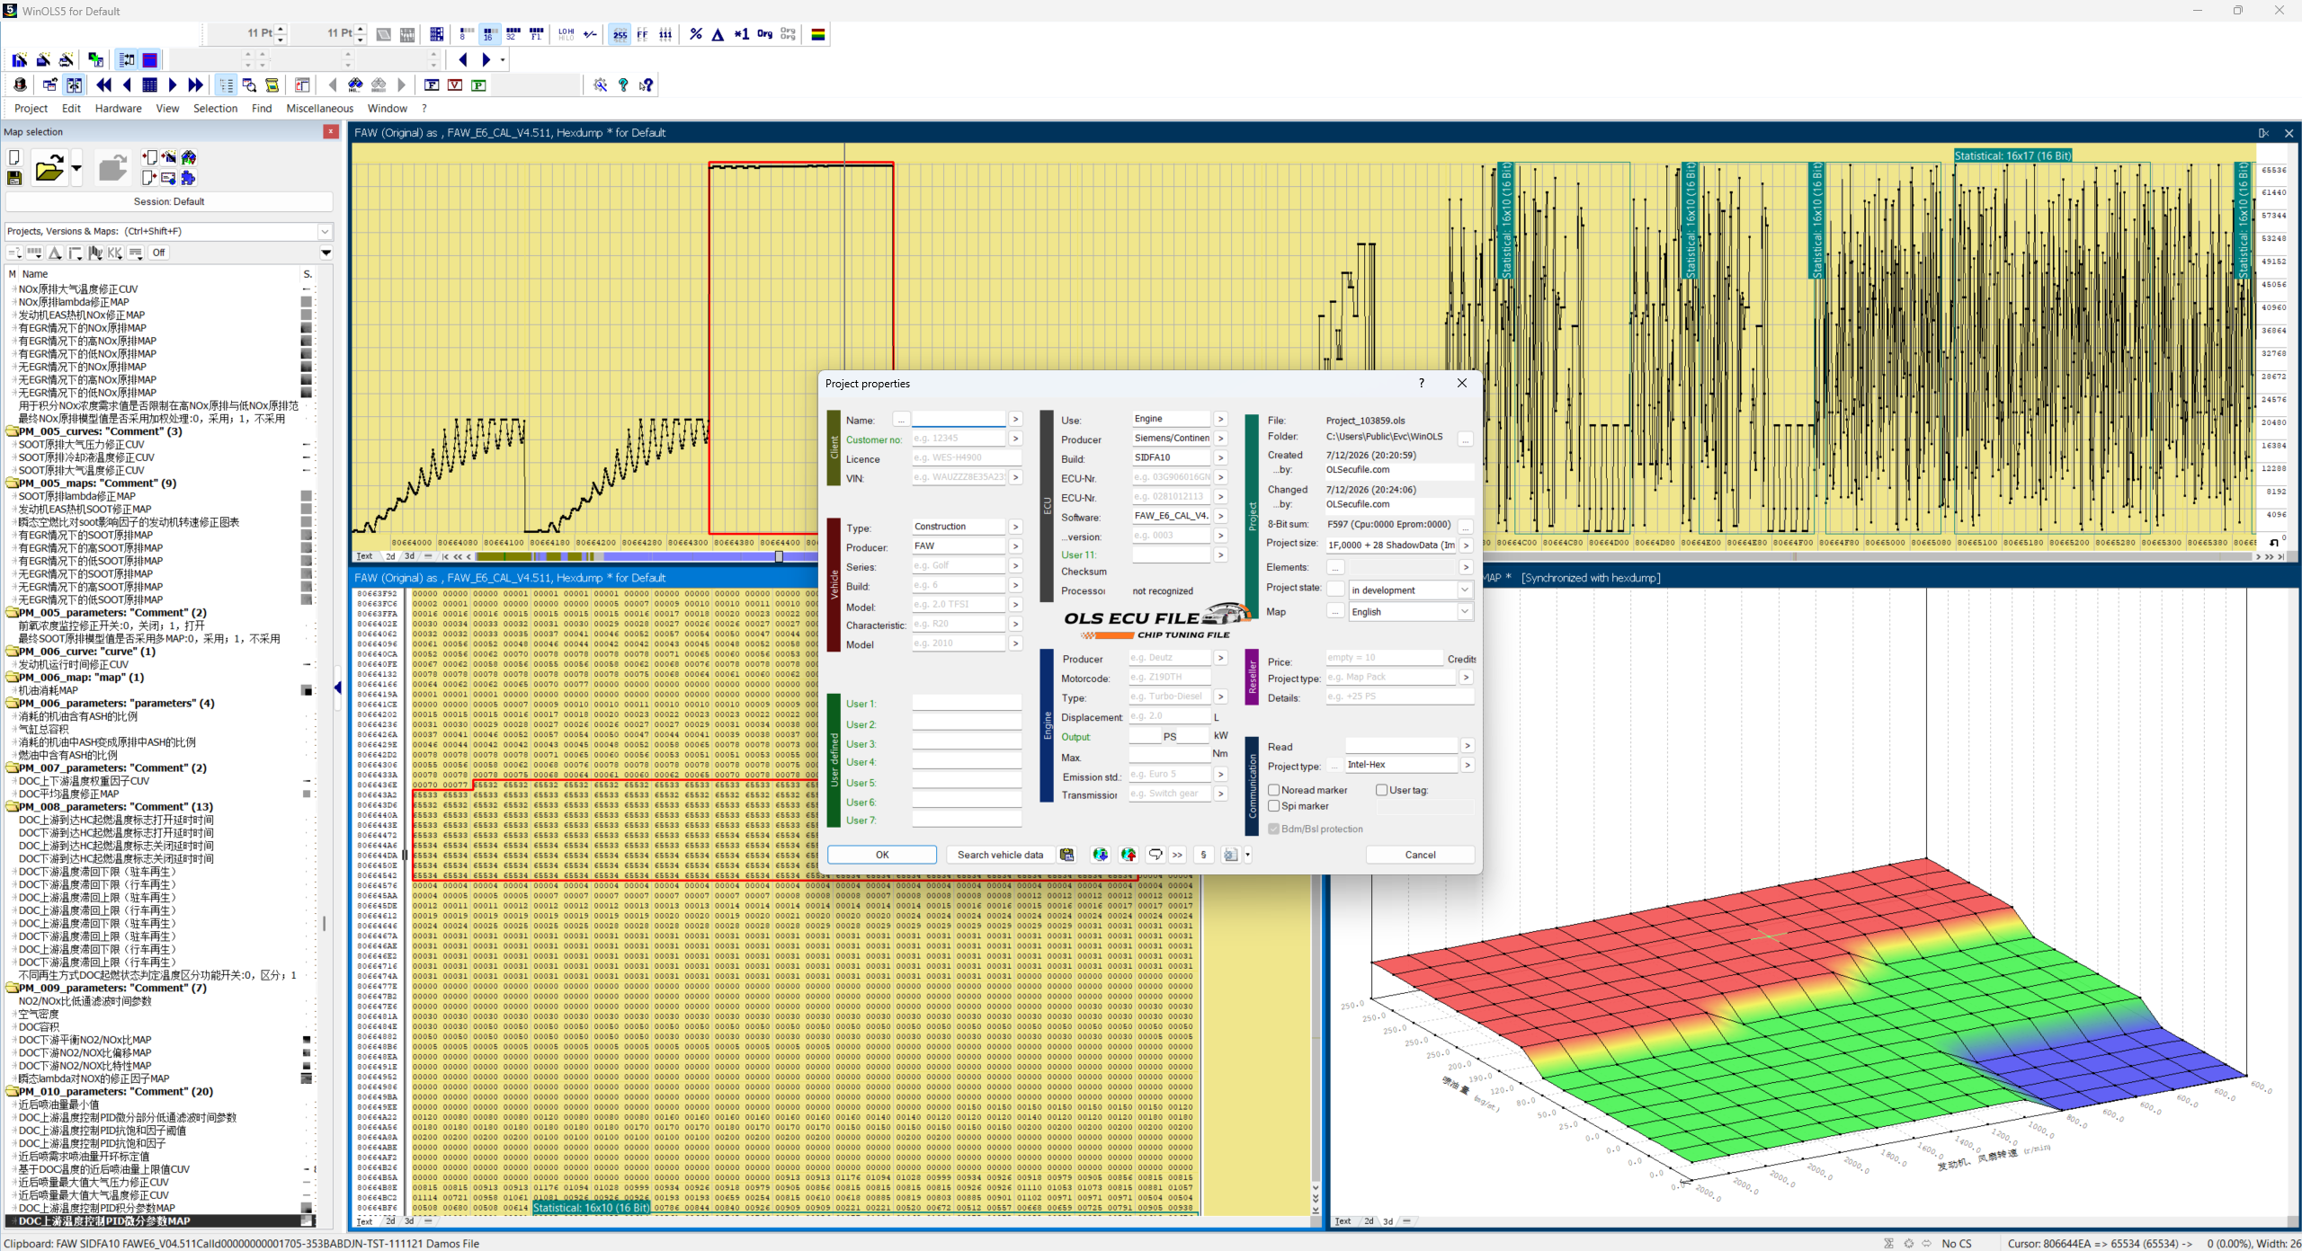Open the Project state dropdown

tap(1409, 590)
